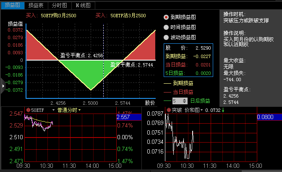The height and width of the screenshot is (172, 282).
Task: Click the diamond icon beside 突破
Action: tap(169, 110)
